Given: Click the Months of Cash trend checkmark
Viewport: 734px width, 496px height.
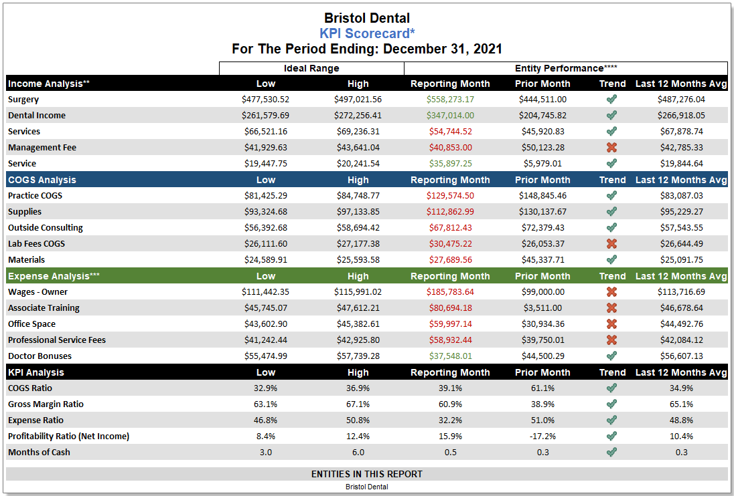Looking at the screenshot, I should [x=611, y=453].
